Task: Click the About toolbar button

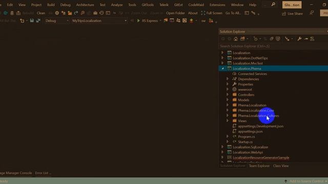Action: click(193, 13)
